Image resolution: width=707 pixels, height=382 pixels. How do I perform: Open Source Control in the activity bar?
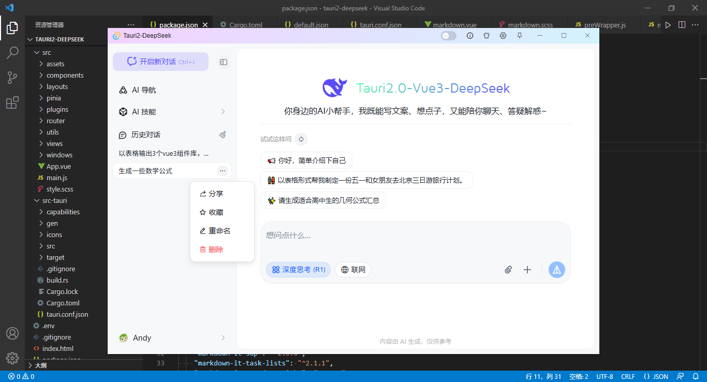(12, 78)
